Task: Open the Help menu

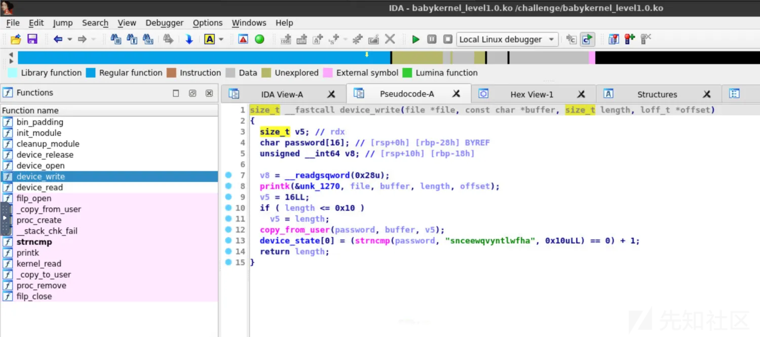Action: point(284,23)
